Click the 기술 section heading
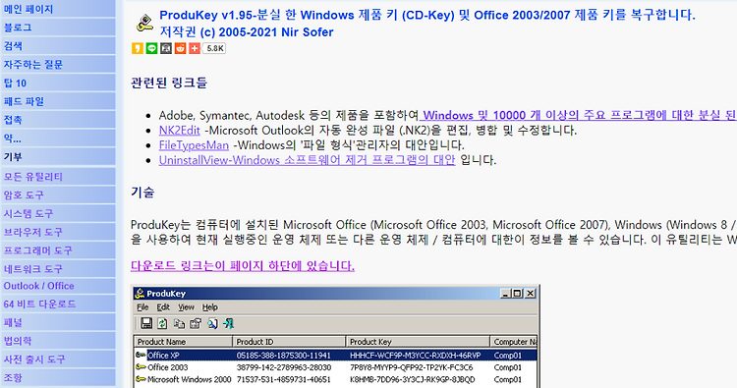 point(142,193)
